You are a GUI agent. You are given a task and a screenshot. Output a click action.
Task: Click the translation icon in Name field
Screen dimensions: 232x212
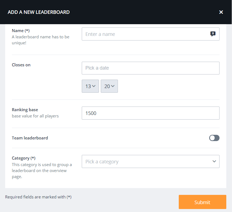[213, 34]
